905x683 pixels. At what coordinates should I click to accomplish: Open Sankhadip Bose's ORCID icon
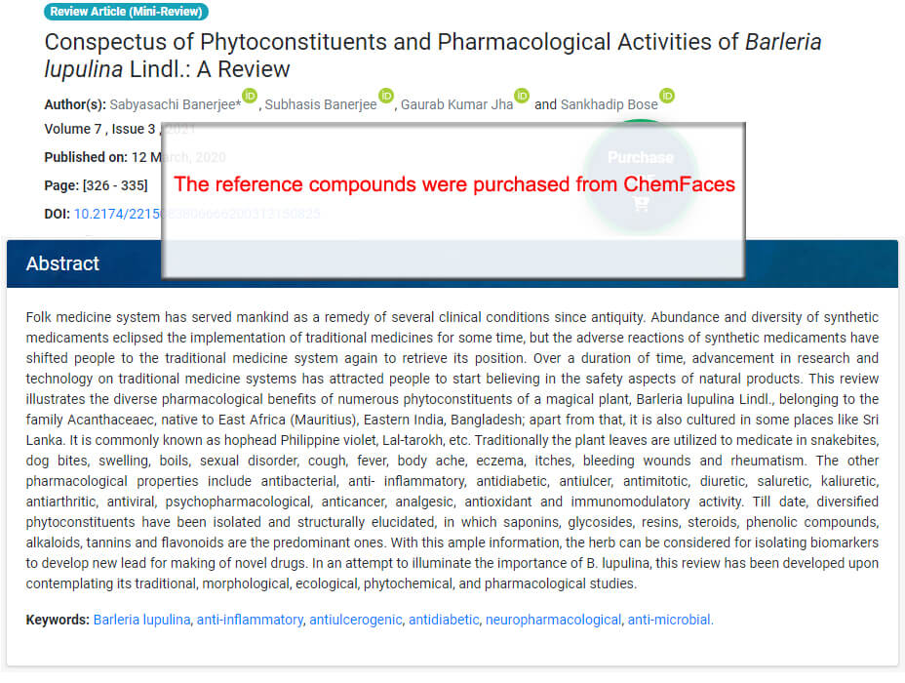click(x=667, y=96)
